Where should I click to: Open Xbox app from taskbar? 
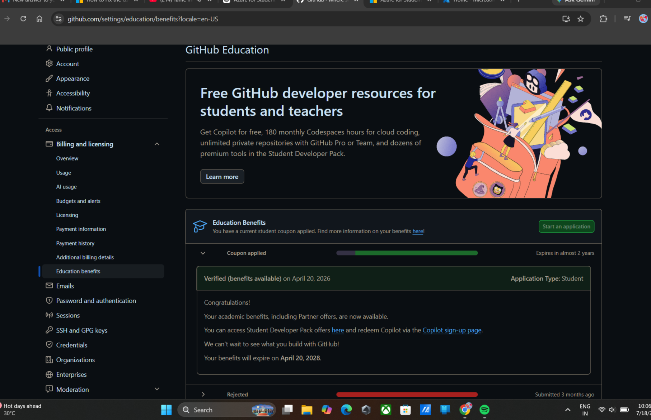(x=386, y=410)
